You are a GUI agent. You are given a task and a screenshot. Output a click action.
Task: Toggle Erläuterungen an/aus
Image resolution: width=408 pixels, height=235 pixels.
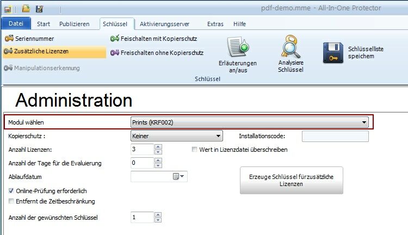coord(237,60)
